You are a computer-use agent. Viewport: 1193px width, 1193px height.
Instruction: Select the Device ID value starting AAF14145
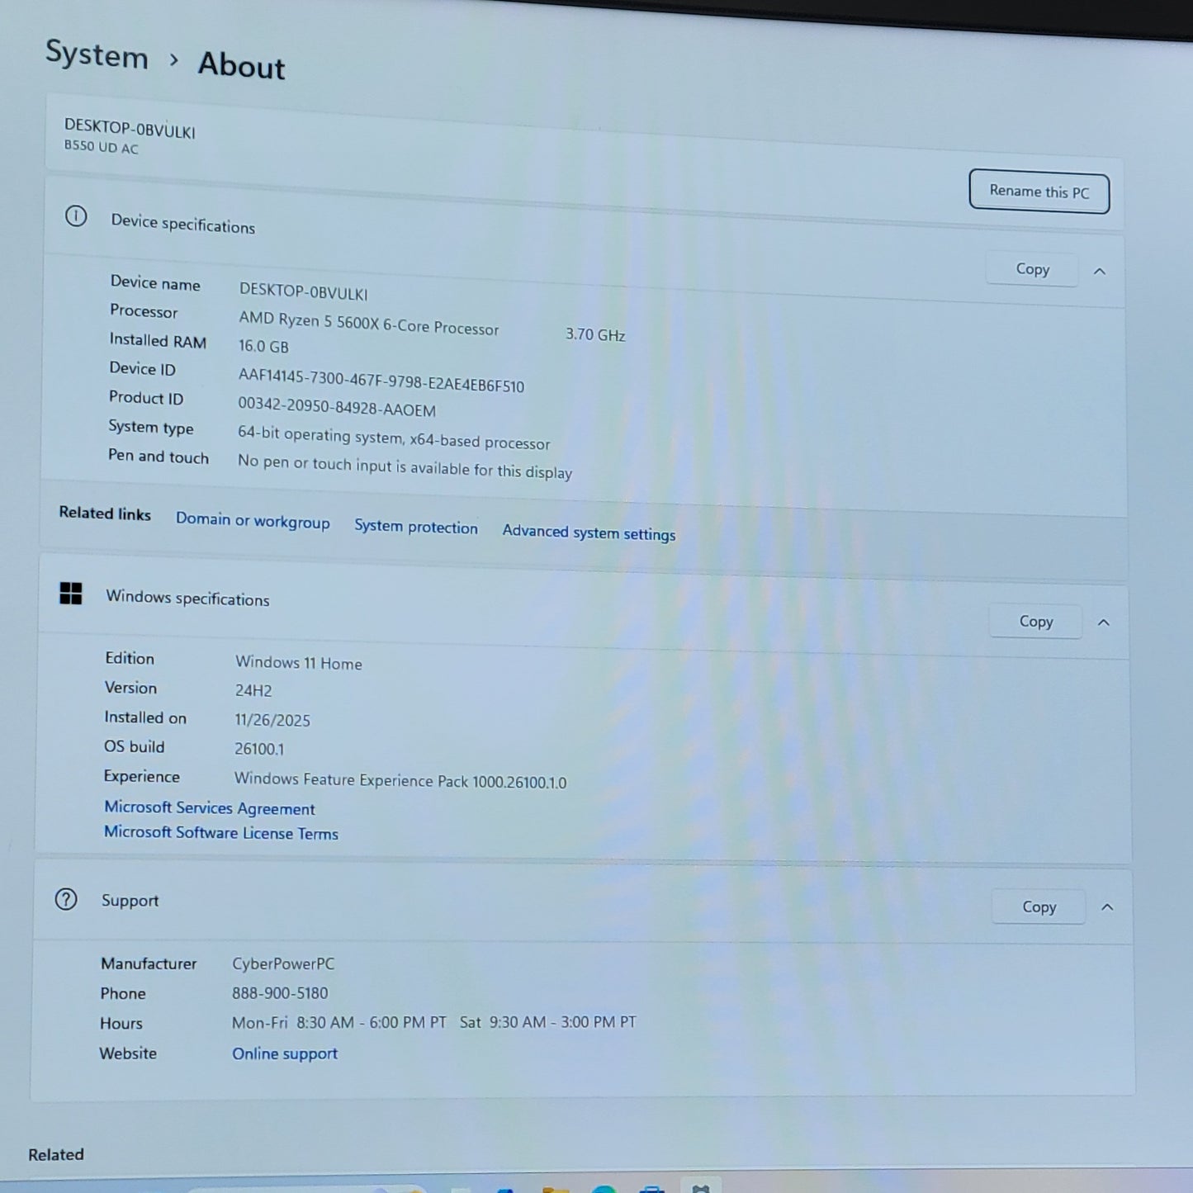point(381,381)
